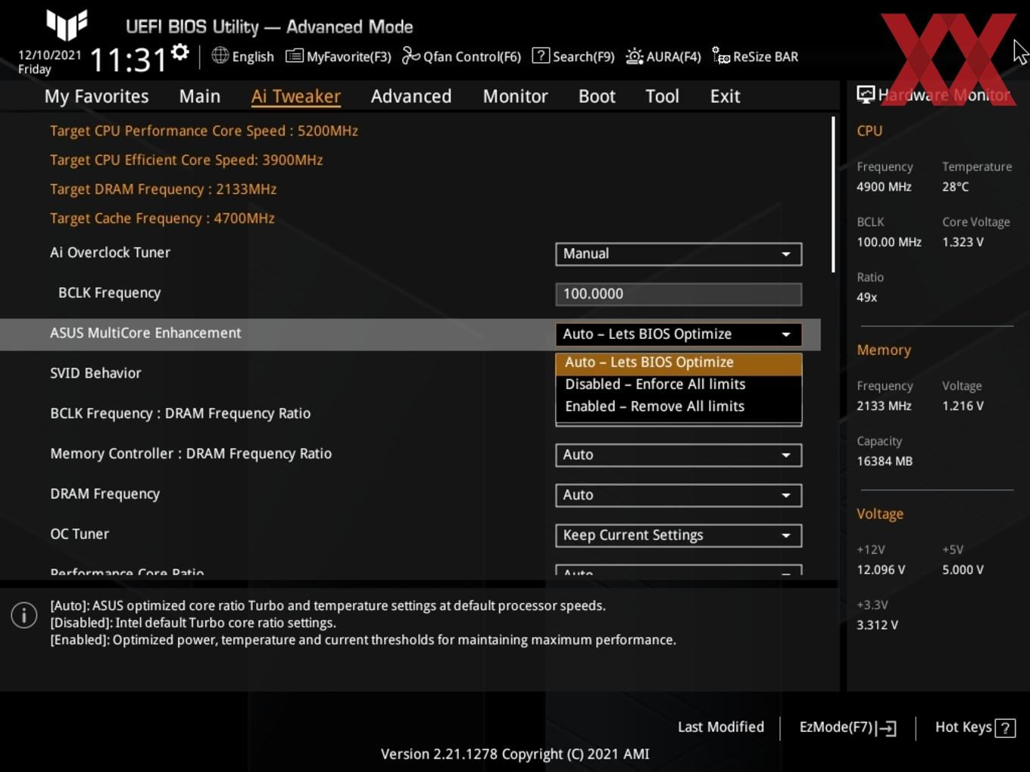The image size is (1030, 772).
Task: Click Target CPU Performance Core Speed text
Action: (x=204, y=131)
